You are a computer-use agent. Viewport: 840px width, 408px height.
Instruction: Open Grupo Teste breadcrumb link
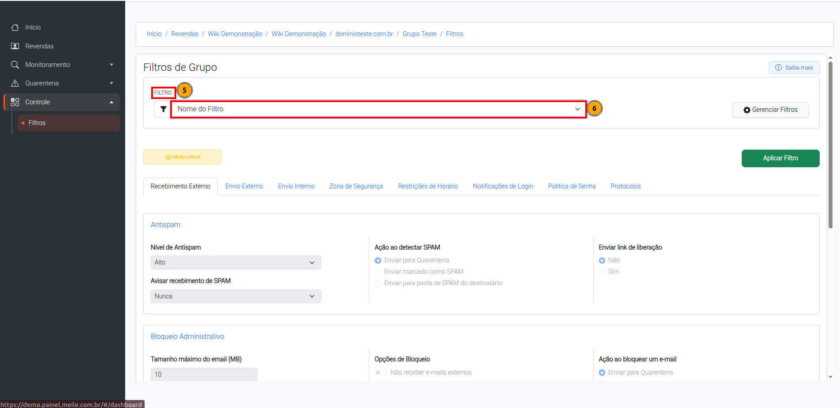(x=420, y=34)
